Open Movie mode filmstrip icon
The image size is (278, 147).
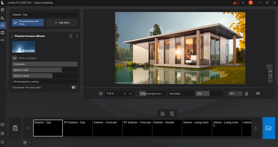click(2, 33)
